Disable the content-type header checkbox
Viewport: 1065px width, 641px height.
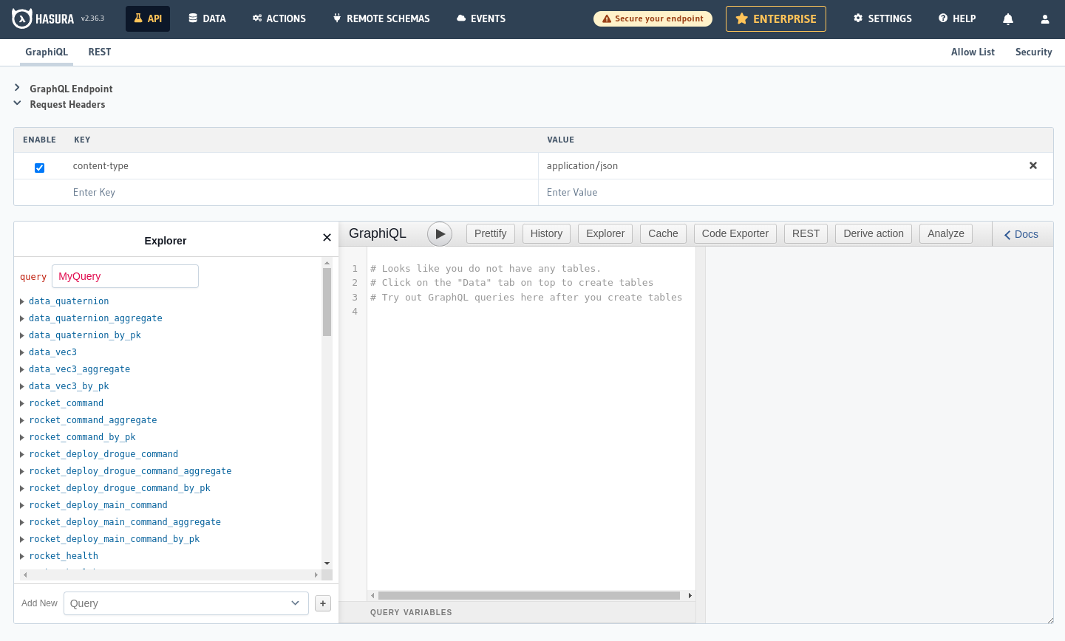tap(40, 168)
